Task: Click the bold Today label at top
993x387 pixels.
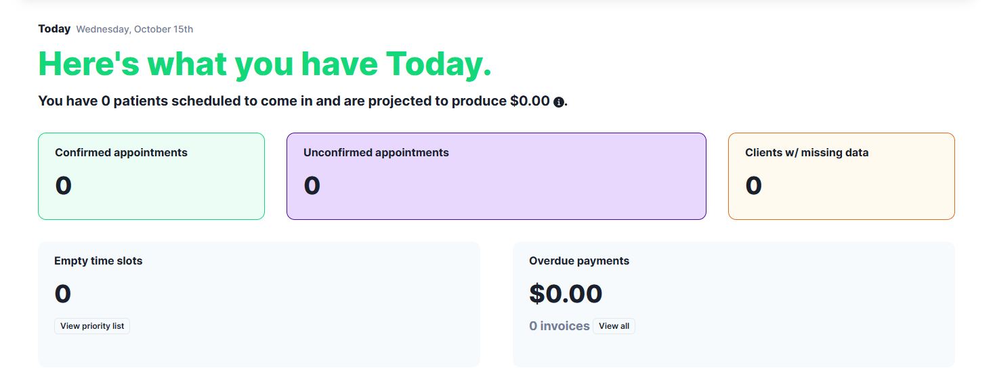Action: tap(54, 29)
